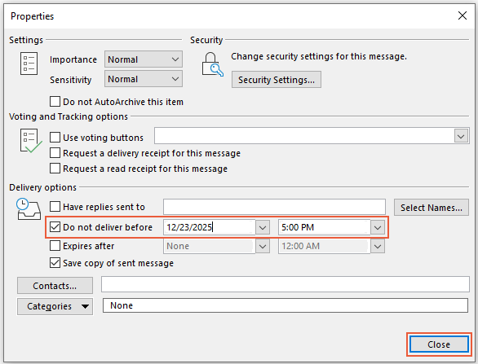Open the Sensitivity dropdown

coord(144,79)
